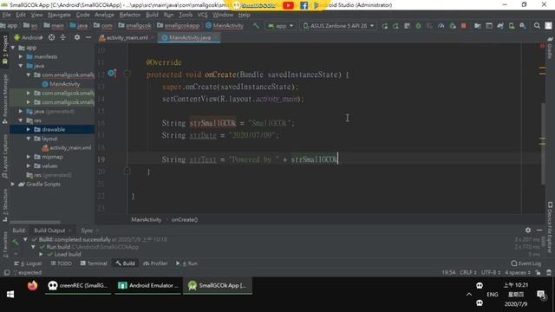This screenshot has height=312, width=555.
Task: Click the code fold marker beside line 12
Action: click(x=127, y=74)
